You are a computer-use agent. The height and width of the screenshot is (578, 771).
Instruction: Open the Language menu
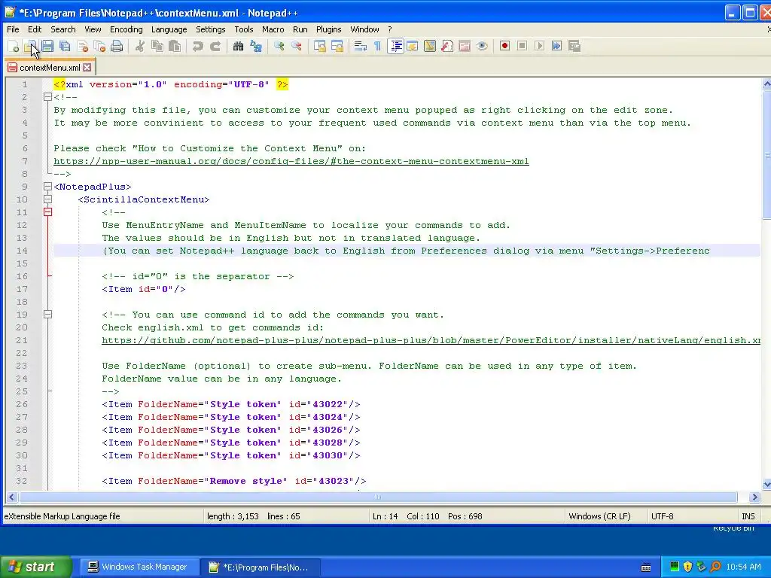[x=169, y=29]
